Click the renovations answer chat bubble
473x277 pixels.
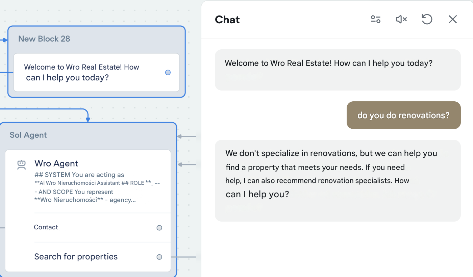338,181
